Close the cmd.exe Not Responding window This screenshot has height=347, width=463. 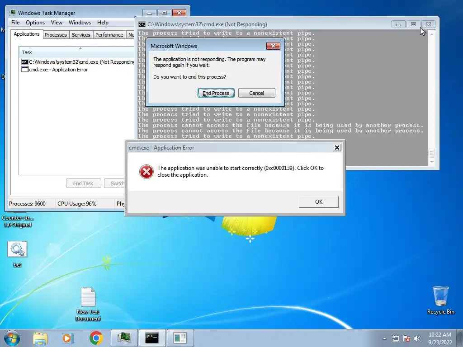pyautogui.click(x=428, y=24)
